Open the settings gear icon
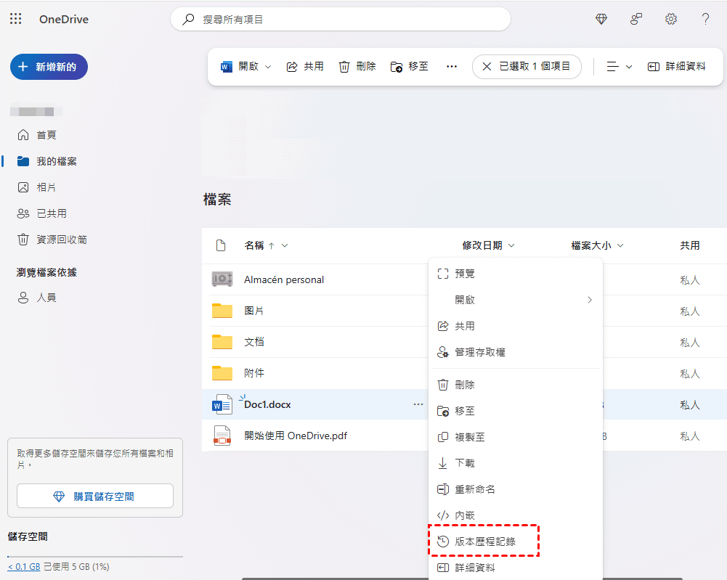The width and height of the screenshot is (727, 580). [671, 19]
